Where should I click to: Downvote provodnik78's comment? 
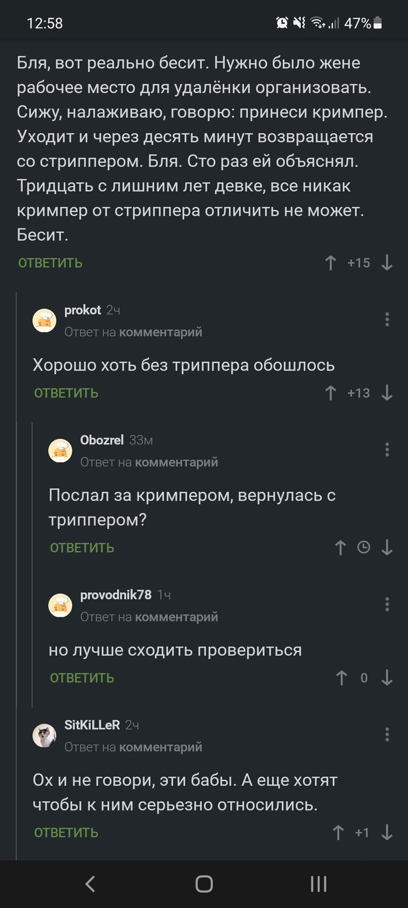tap(386, 677)
